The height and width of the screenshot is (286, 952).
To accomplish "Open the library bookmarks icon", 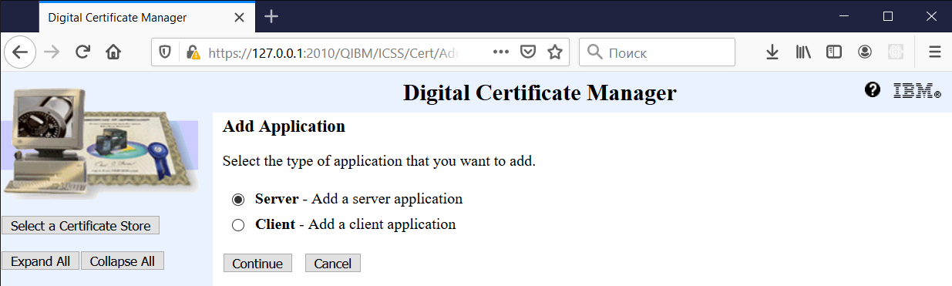I will (804, 52).
